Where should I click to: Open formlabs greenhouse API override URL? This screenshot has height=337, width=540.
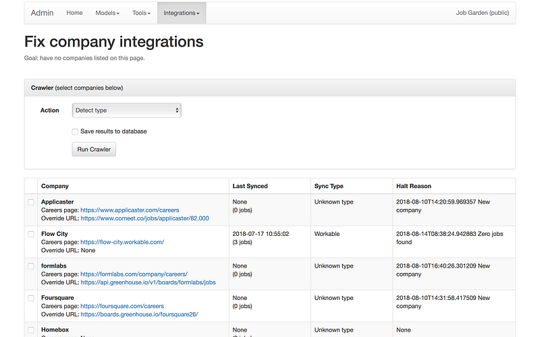(148, 282)
